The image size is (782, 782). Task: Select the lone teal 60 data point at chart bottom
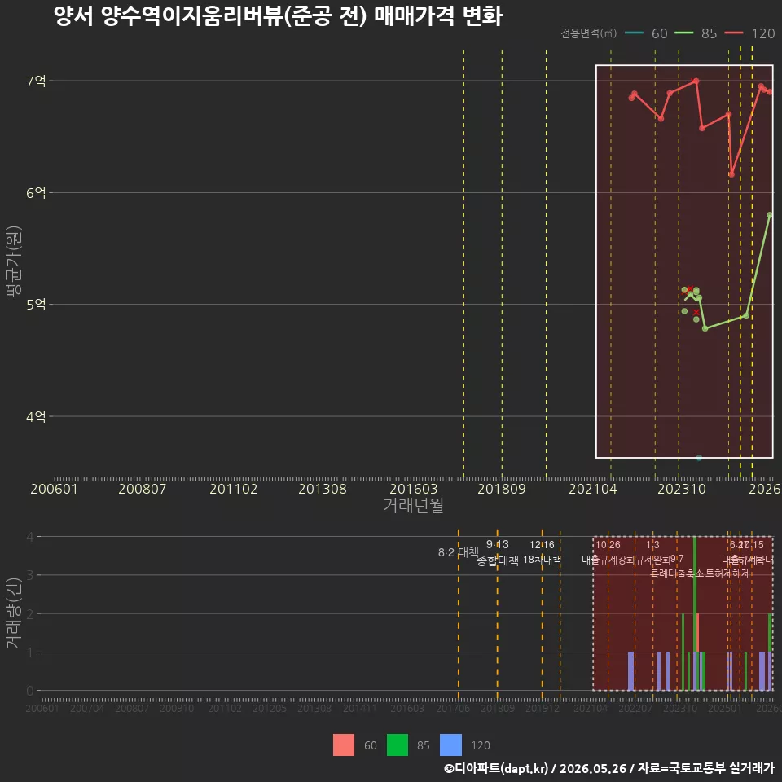point(699,458)
